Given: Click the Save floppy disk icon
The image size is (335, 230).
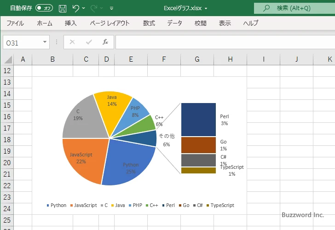Looking at the screenshot, I should click(x=63, y=8).
